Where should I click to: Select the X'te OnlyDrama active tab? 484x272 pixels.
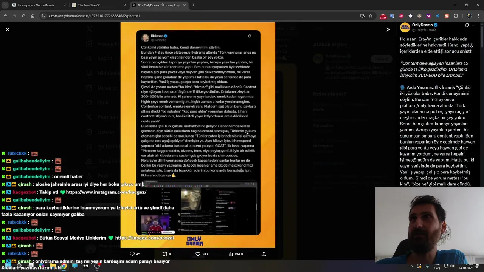(158, 5)
